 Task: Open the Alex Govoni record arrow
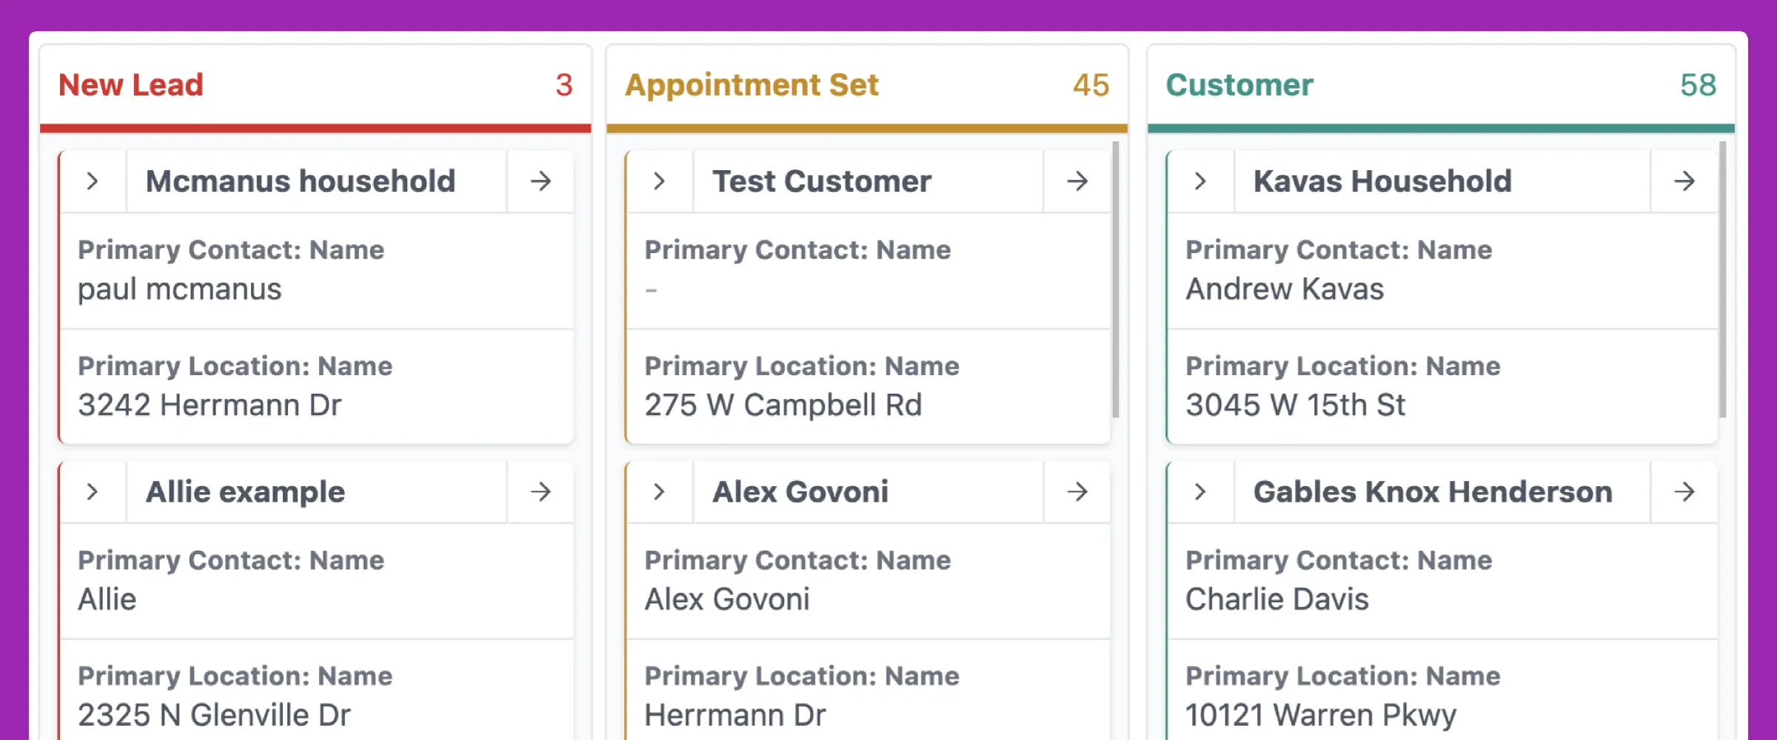click(x=1077, y=492)
